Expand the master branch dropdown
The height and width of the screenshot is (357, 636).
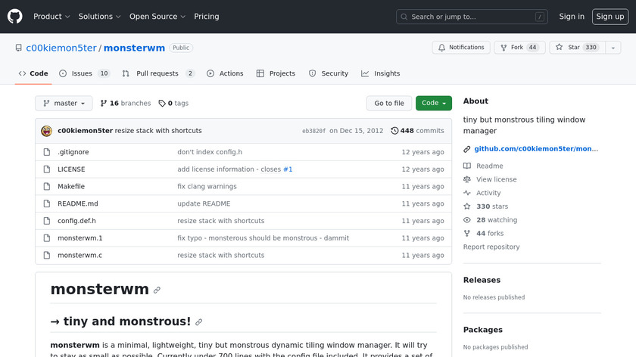(64, 104)
